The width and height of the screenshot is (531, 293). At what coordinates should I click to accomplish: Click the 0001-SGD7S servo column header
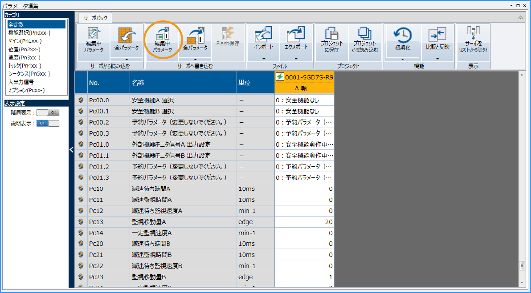click(x=305, y=77)
